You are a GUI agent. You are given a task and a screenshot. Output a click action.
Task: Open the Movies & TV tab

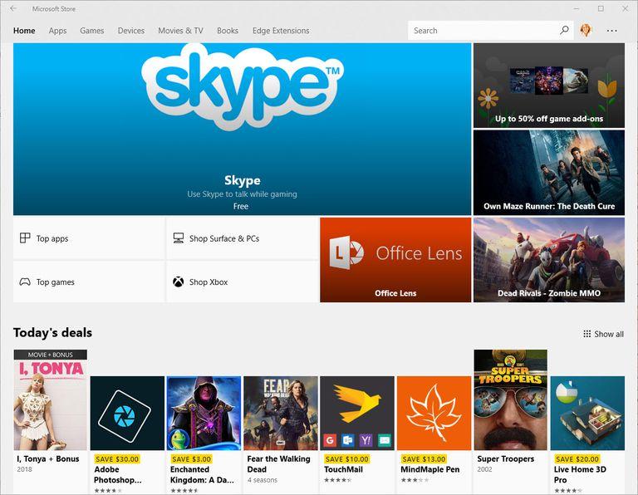coord(180,31)
